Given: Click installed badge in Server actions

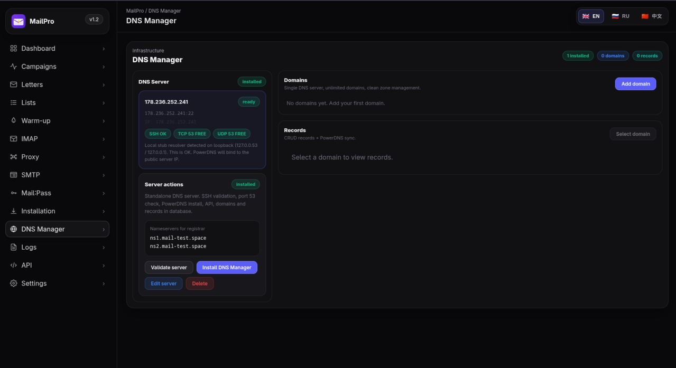Looking at the screenshot, I should point(245,184).
